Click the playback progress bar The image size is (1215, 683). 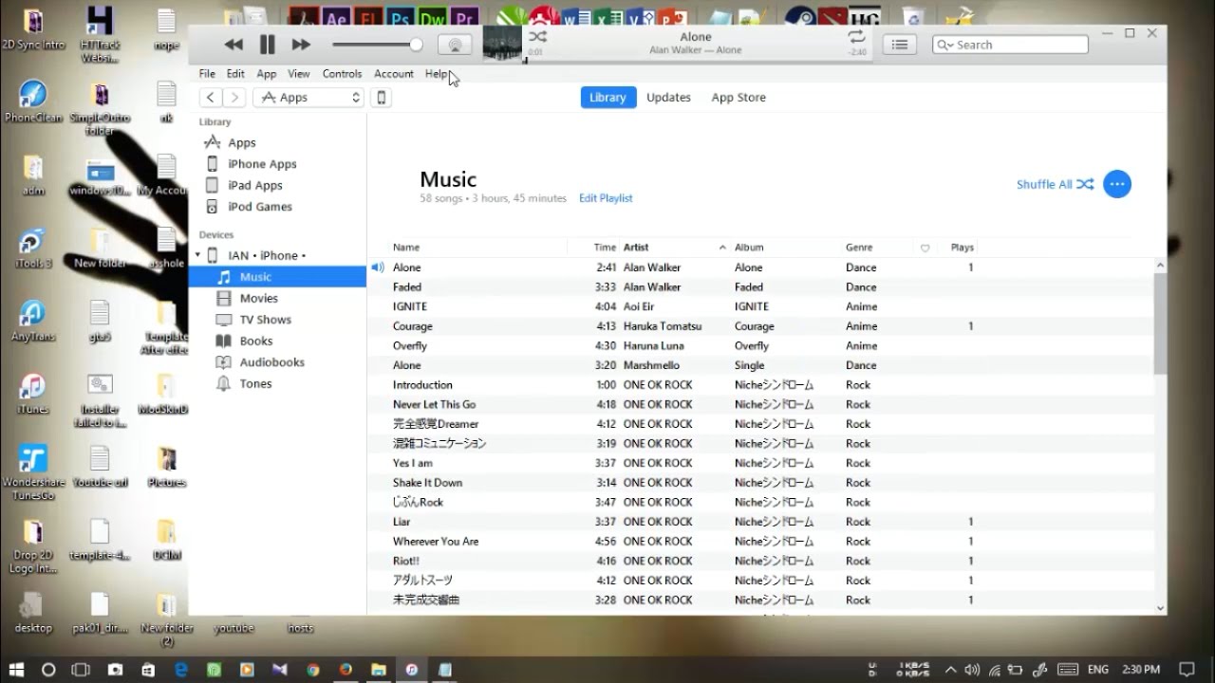click(696, 62)
